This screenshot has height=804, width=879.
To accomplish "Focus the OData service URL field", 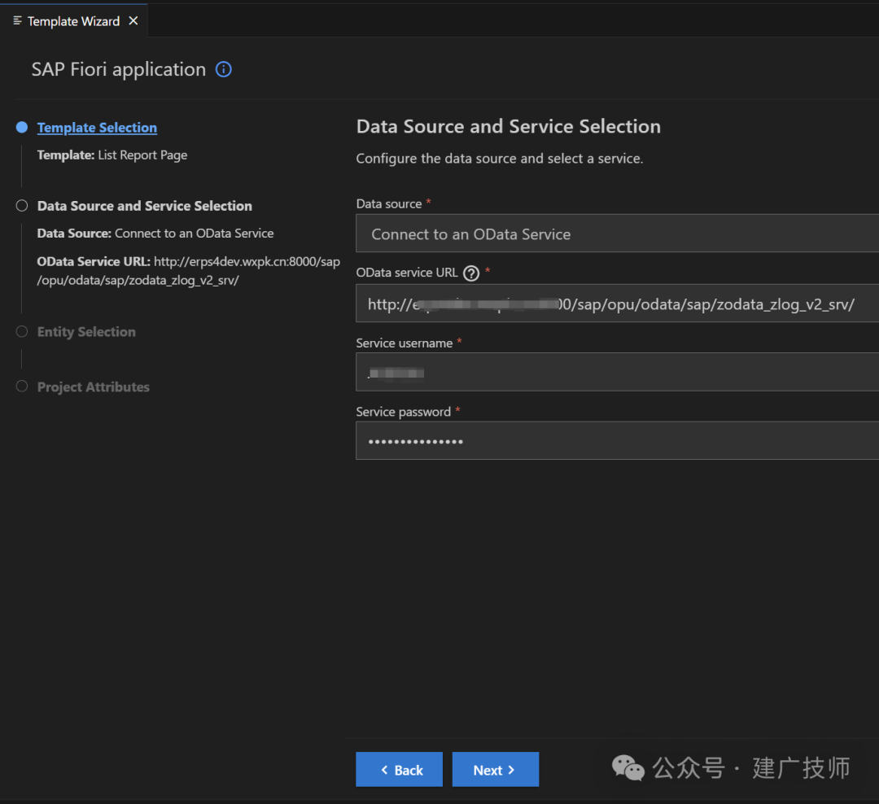I will pos(617,304).
